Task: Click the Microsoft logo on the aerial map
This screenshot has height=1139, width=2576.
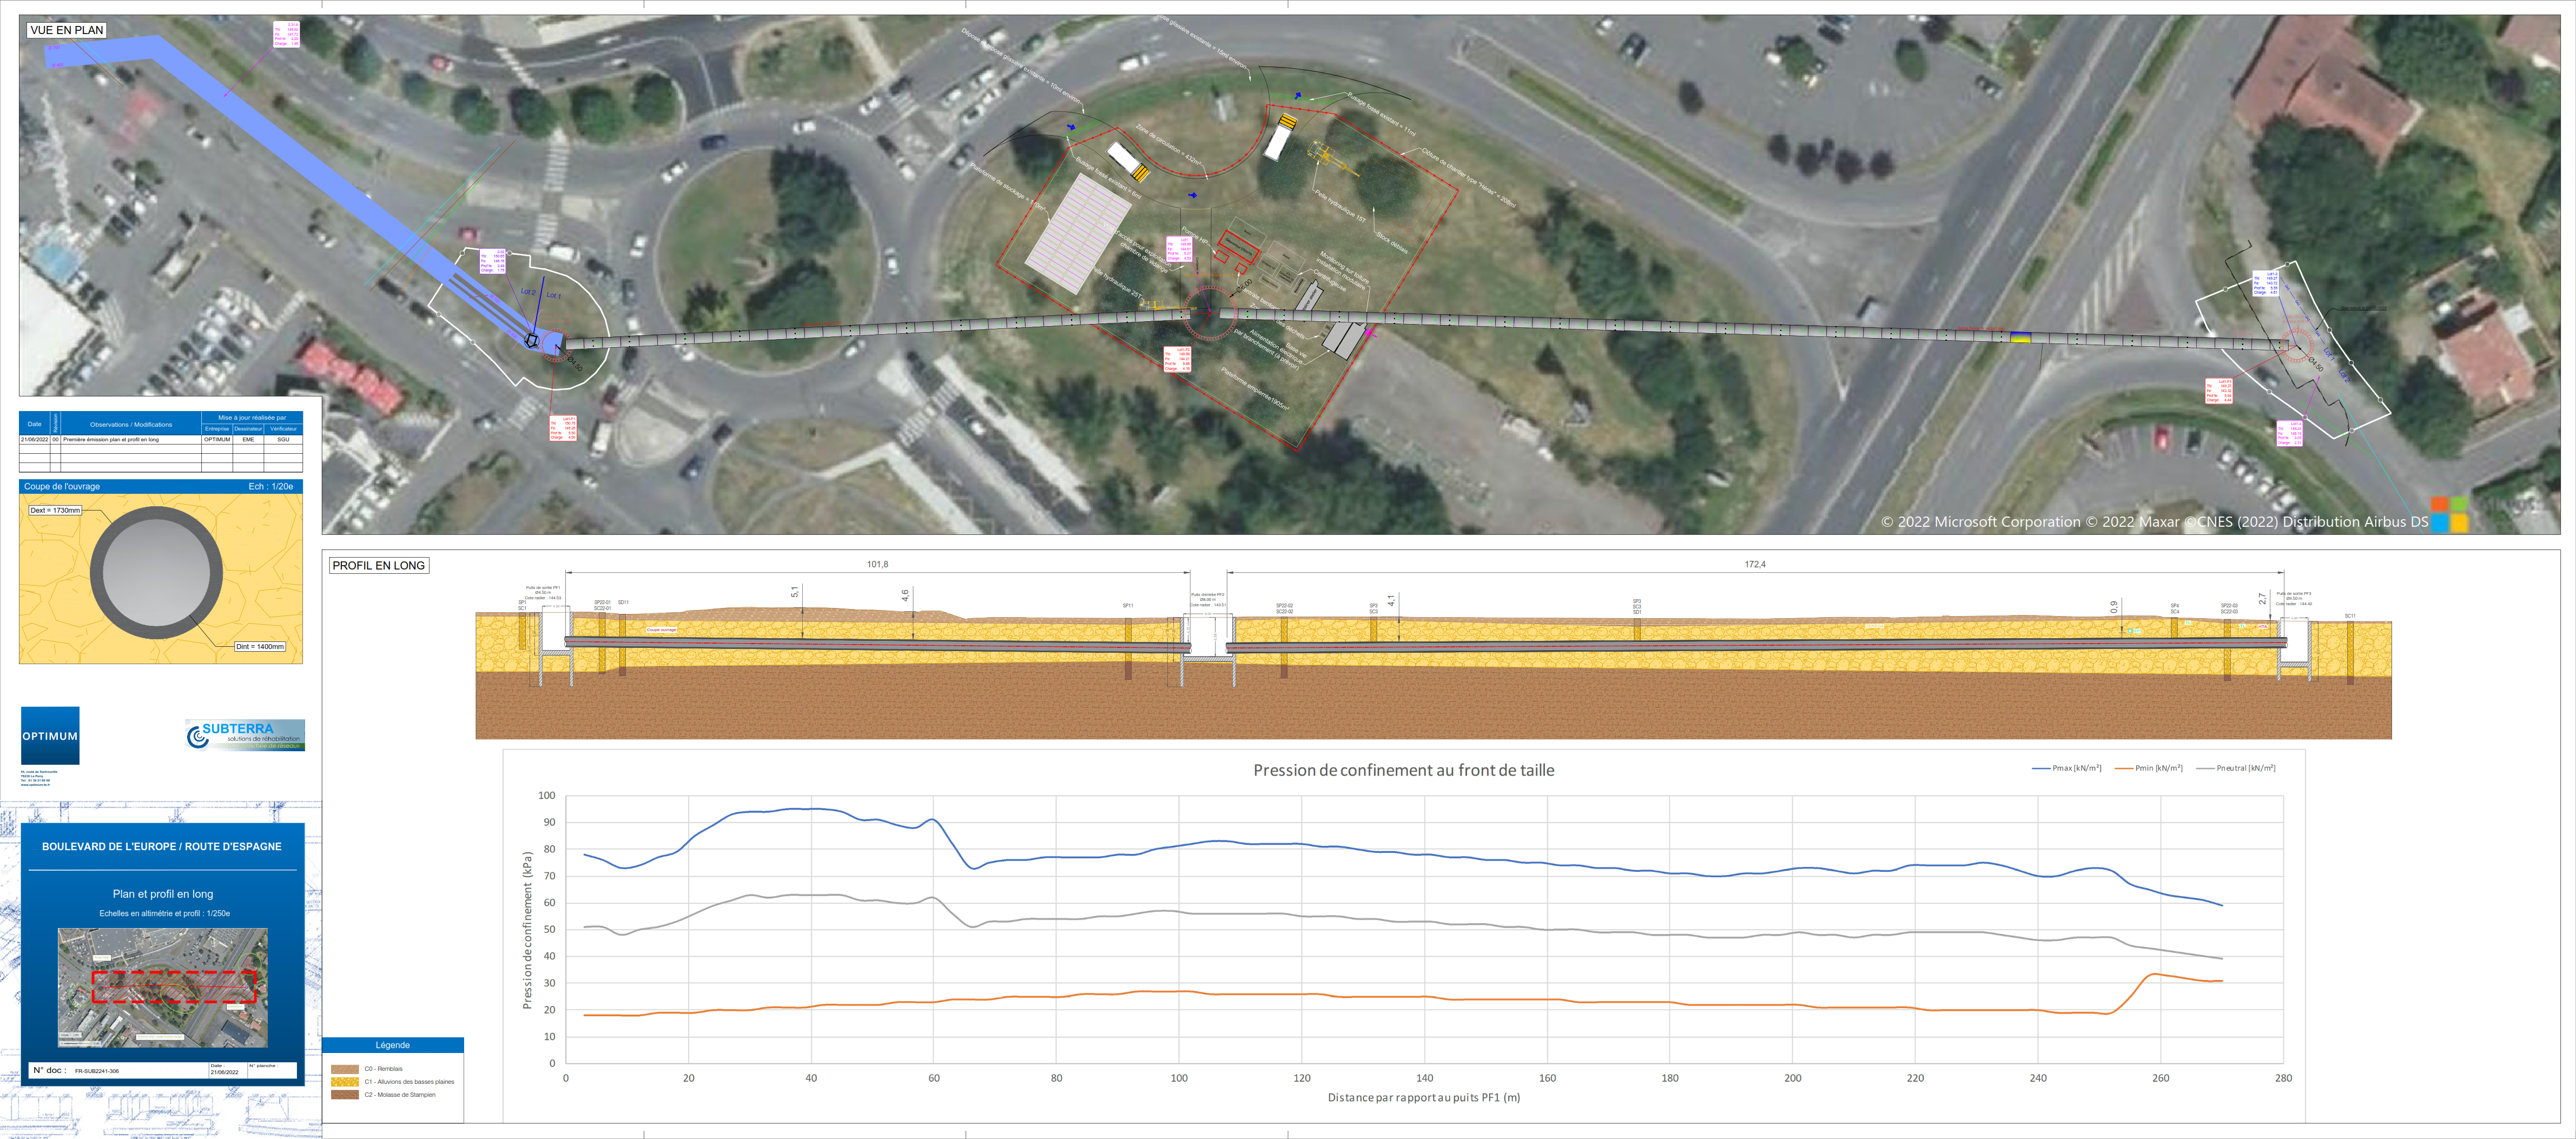Action: tap(2450, 514)
